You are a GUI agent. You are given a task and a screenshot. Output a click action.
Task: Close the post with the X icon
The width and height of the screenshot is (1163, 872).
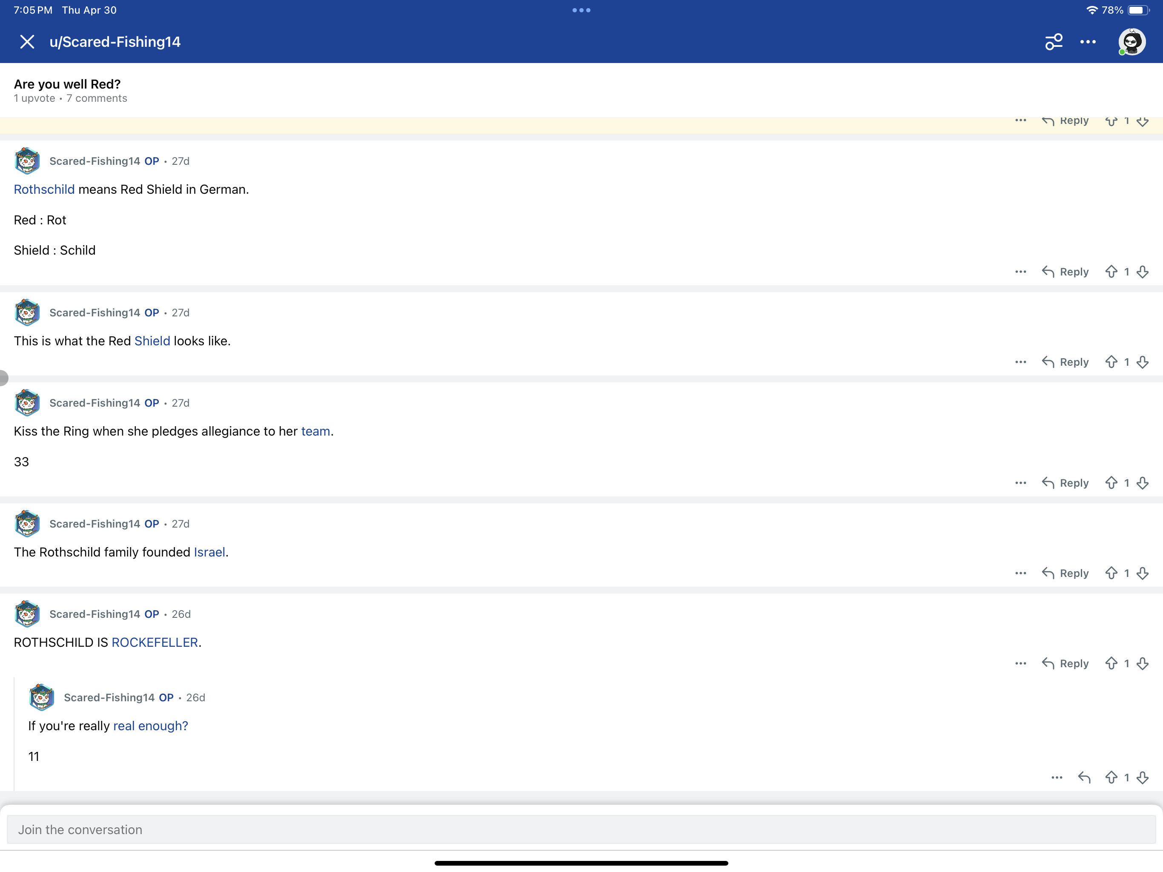27,42
